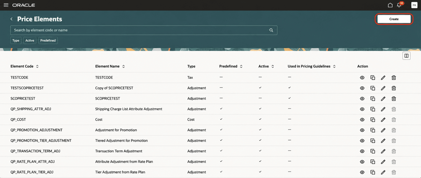Viewport: 421px width, 178px height.
Task: Sort by Used in Pricing Guidelines column
Action: 334,66
